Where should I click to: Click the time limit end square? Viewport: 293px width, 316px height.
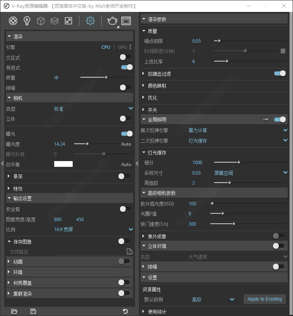click(x=283, y=51)
